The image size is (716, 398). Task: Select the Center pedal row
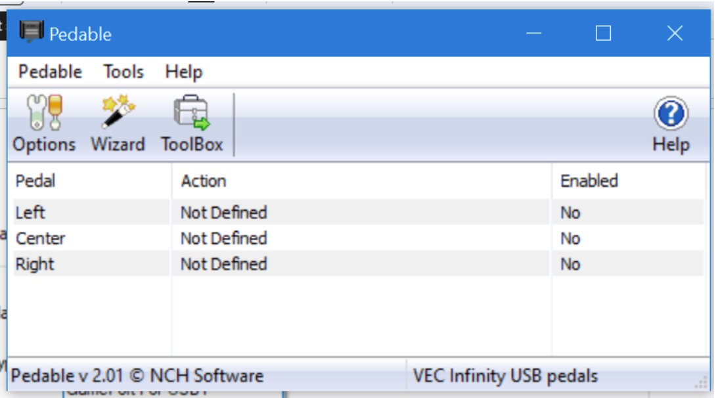[x=359, y=238]
